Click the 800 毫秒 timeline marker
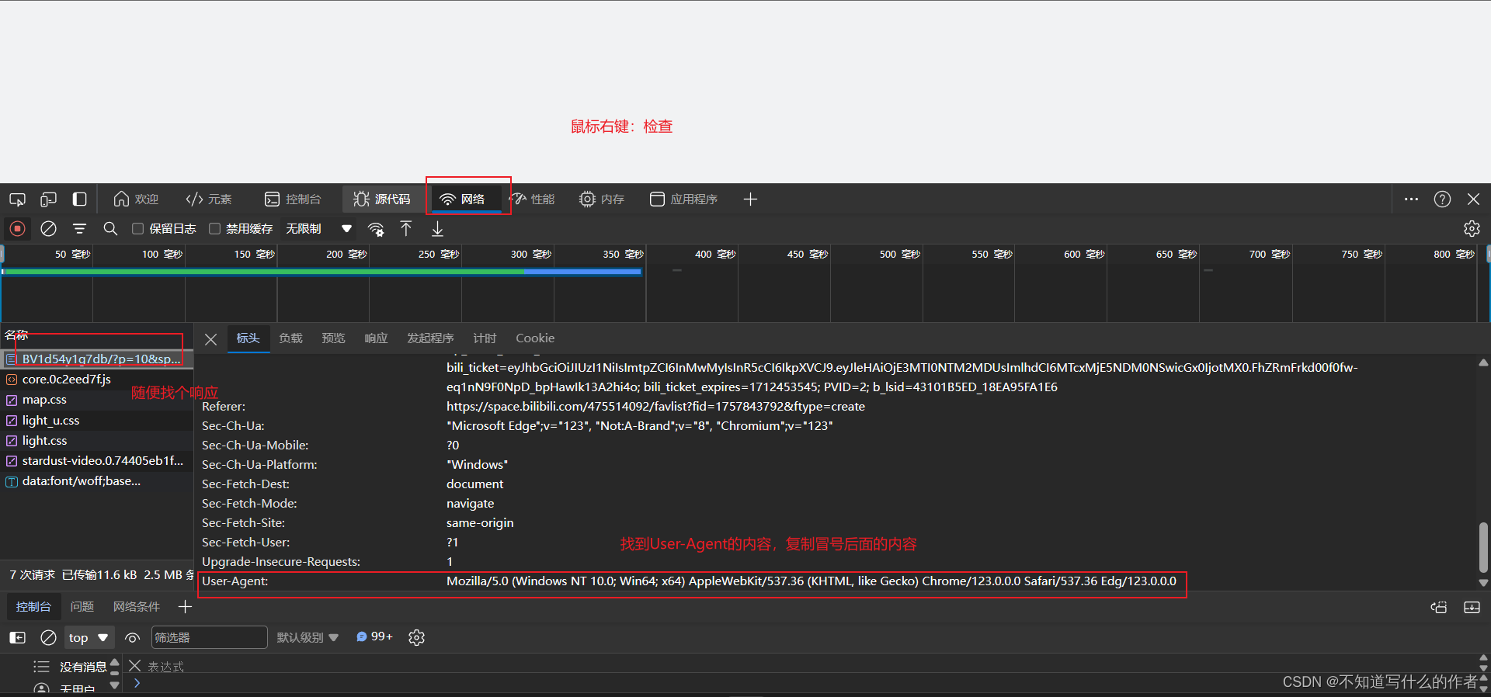 (1454, 255)
